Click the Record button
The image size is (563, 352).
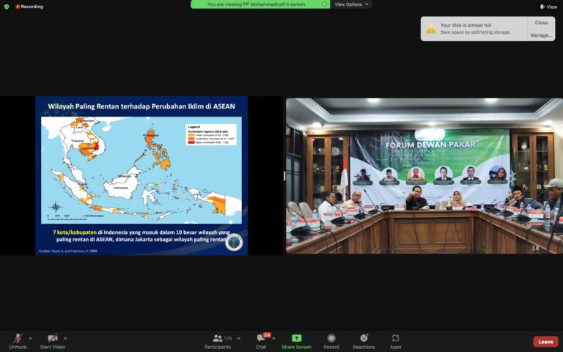pos(331,342)
